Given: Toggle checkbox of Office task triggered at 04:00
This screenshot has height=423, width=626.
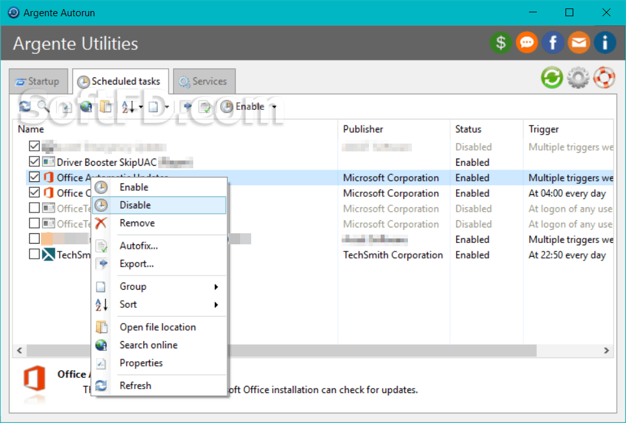Looking at the screenshot, I should click(x=34, y=192).
